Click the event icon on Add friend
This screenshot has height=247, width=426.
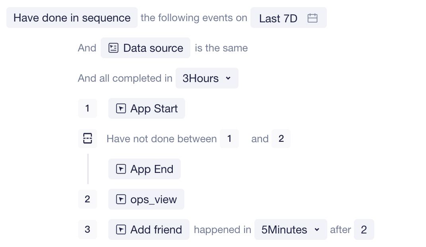(121, 229)
